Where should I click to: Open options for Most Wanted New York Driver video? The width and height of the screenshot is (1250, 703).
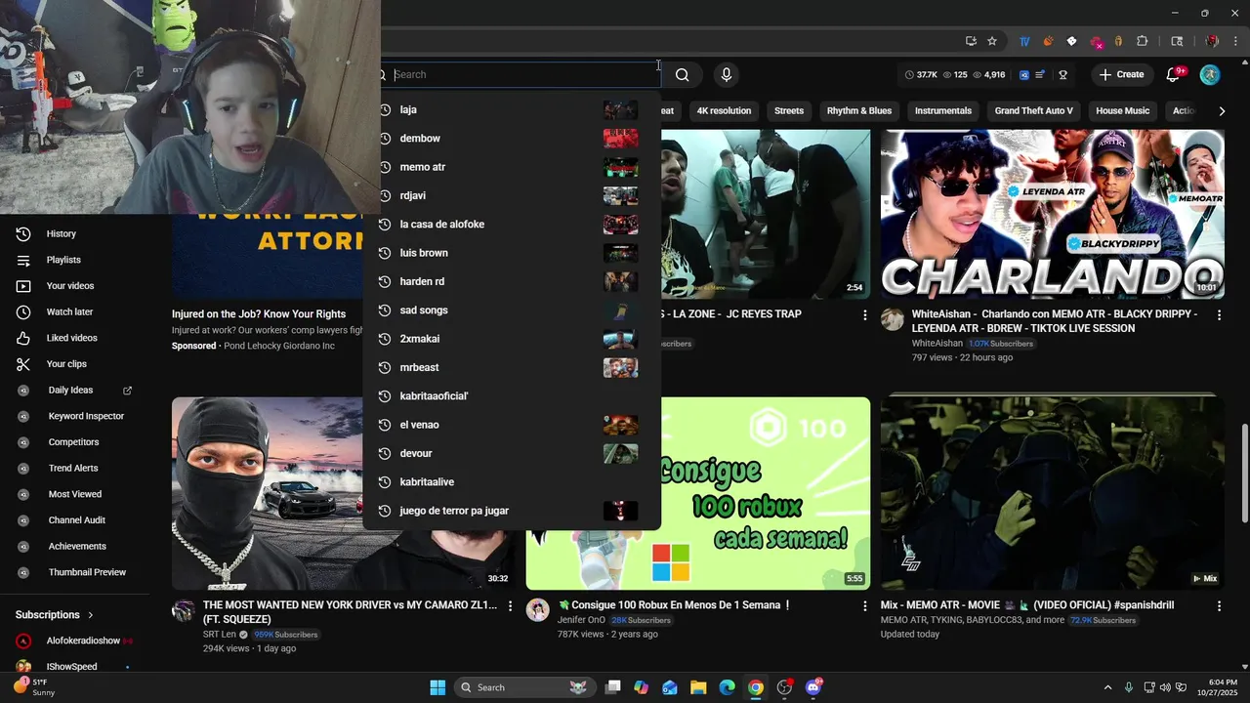tap(510, 606)
